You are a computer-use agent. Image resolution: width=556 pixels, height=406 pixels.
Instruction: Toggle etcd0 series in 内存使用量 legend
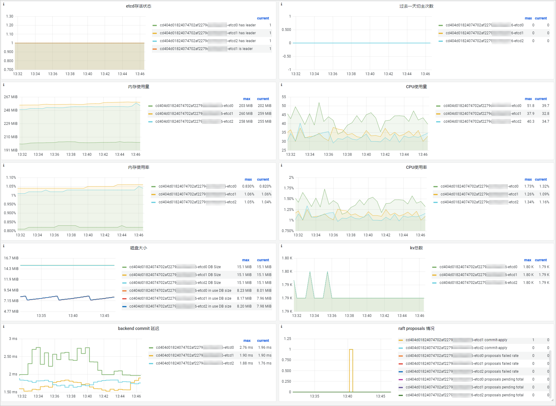194,106
